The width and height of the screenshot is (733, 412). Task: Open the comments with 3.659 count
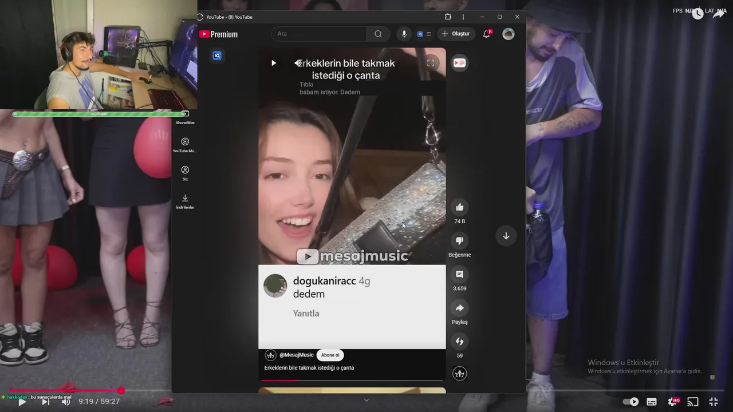tap(459, 274)
